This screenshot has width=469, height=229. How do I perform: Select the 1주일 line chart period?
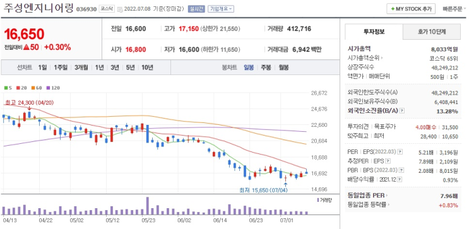(61, 68)
